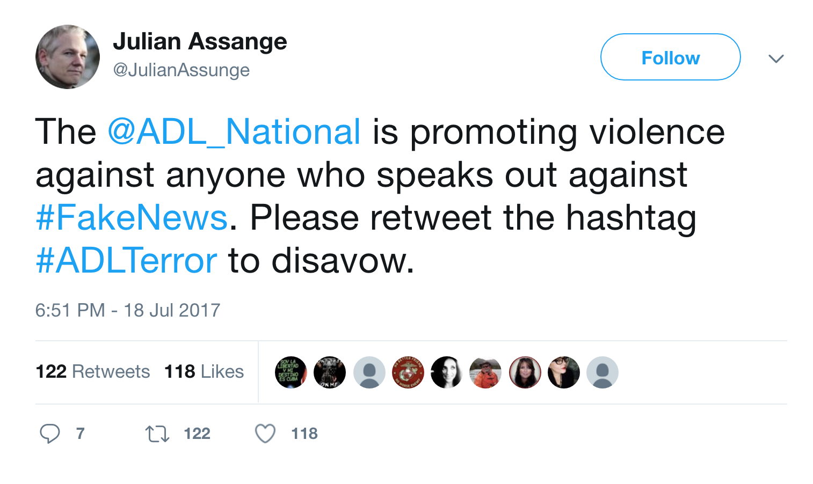Viewport: 813px width, 484px height.
Task: Open the @ADL_National mention link
Action: [x=234, y=132]
